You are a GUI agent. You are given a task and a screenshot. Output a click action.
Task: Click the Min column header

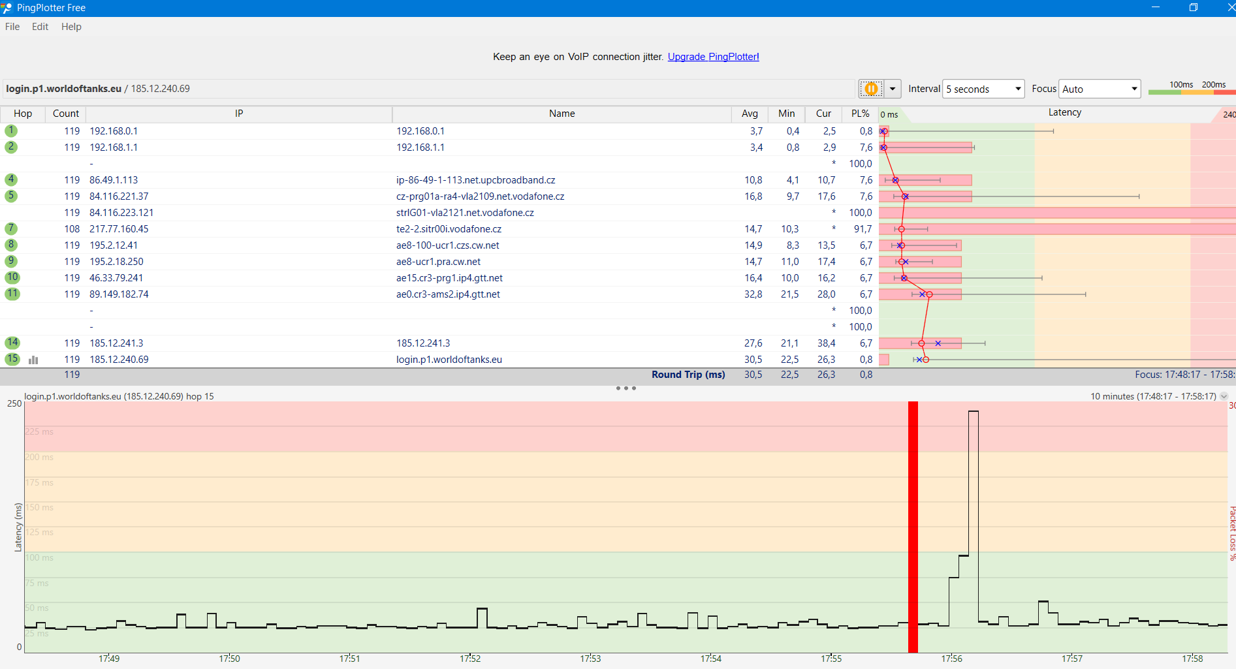pyautogui.click(x=786, y=114)
